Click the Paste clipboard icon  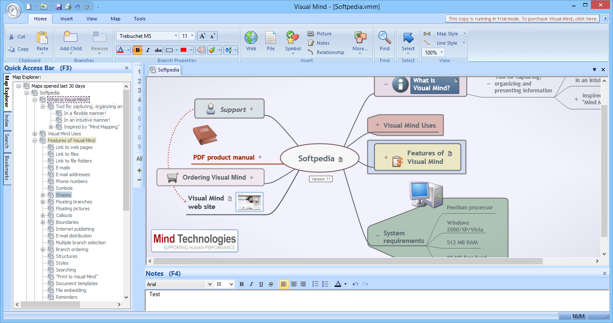pos(42,38)
